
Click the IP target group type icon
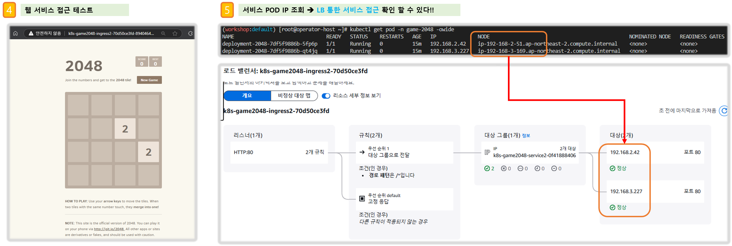pos(487,152)
